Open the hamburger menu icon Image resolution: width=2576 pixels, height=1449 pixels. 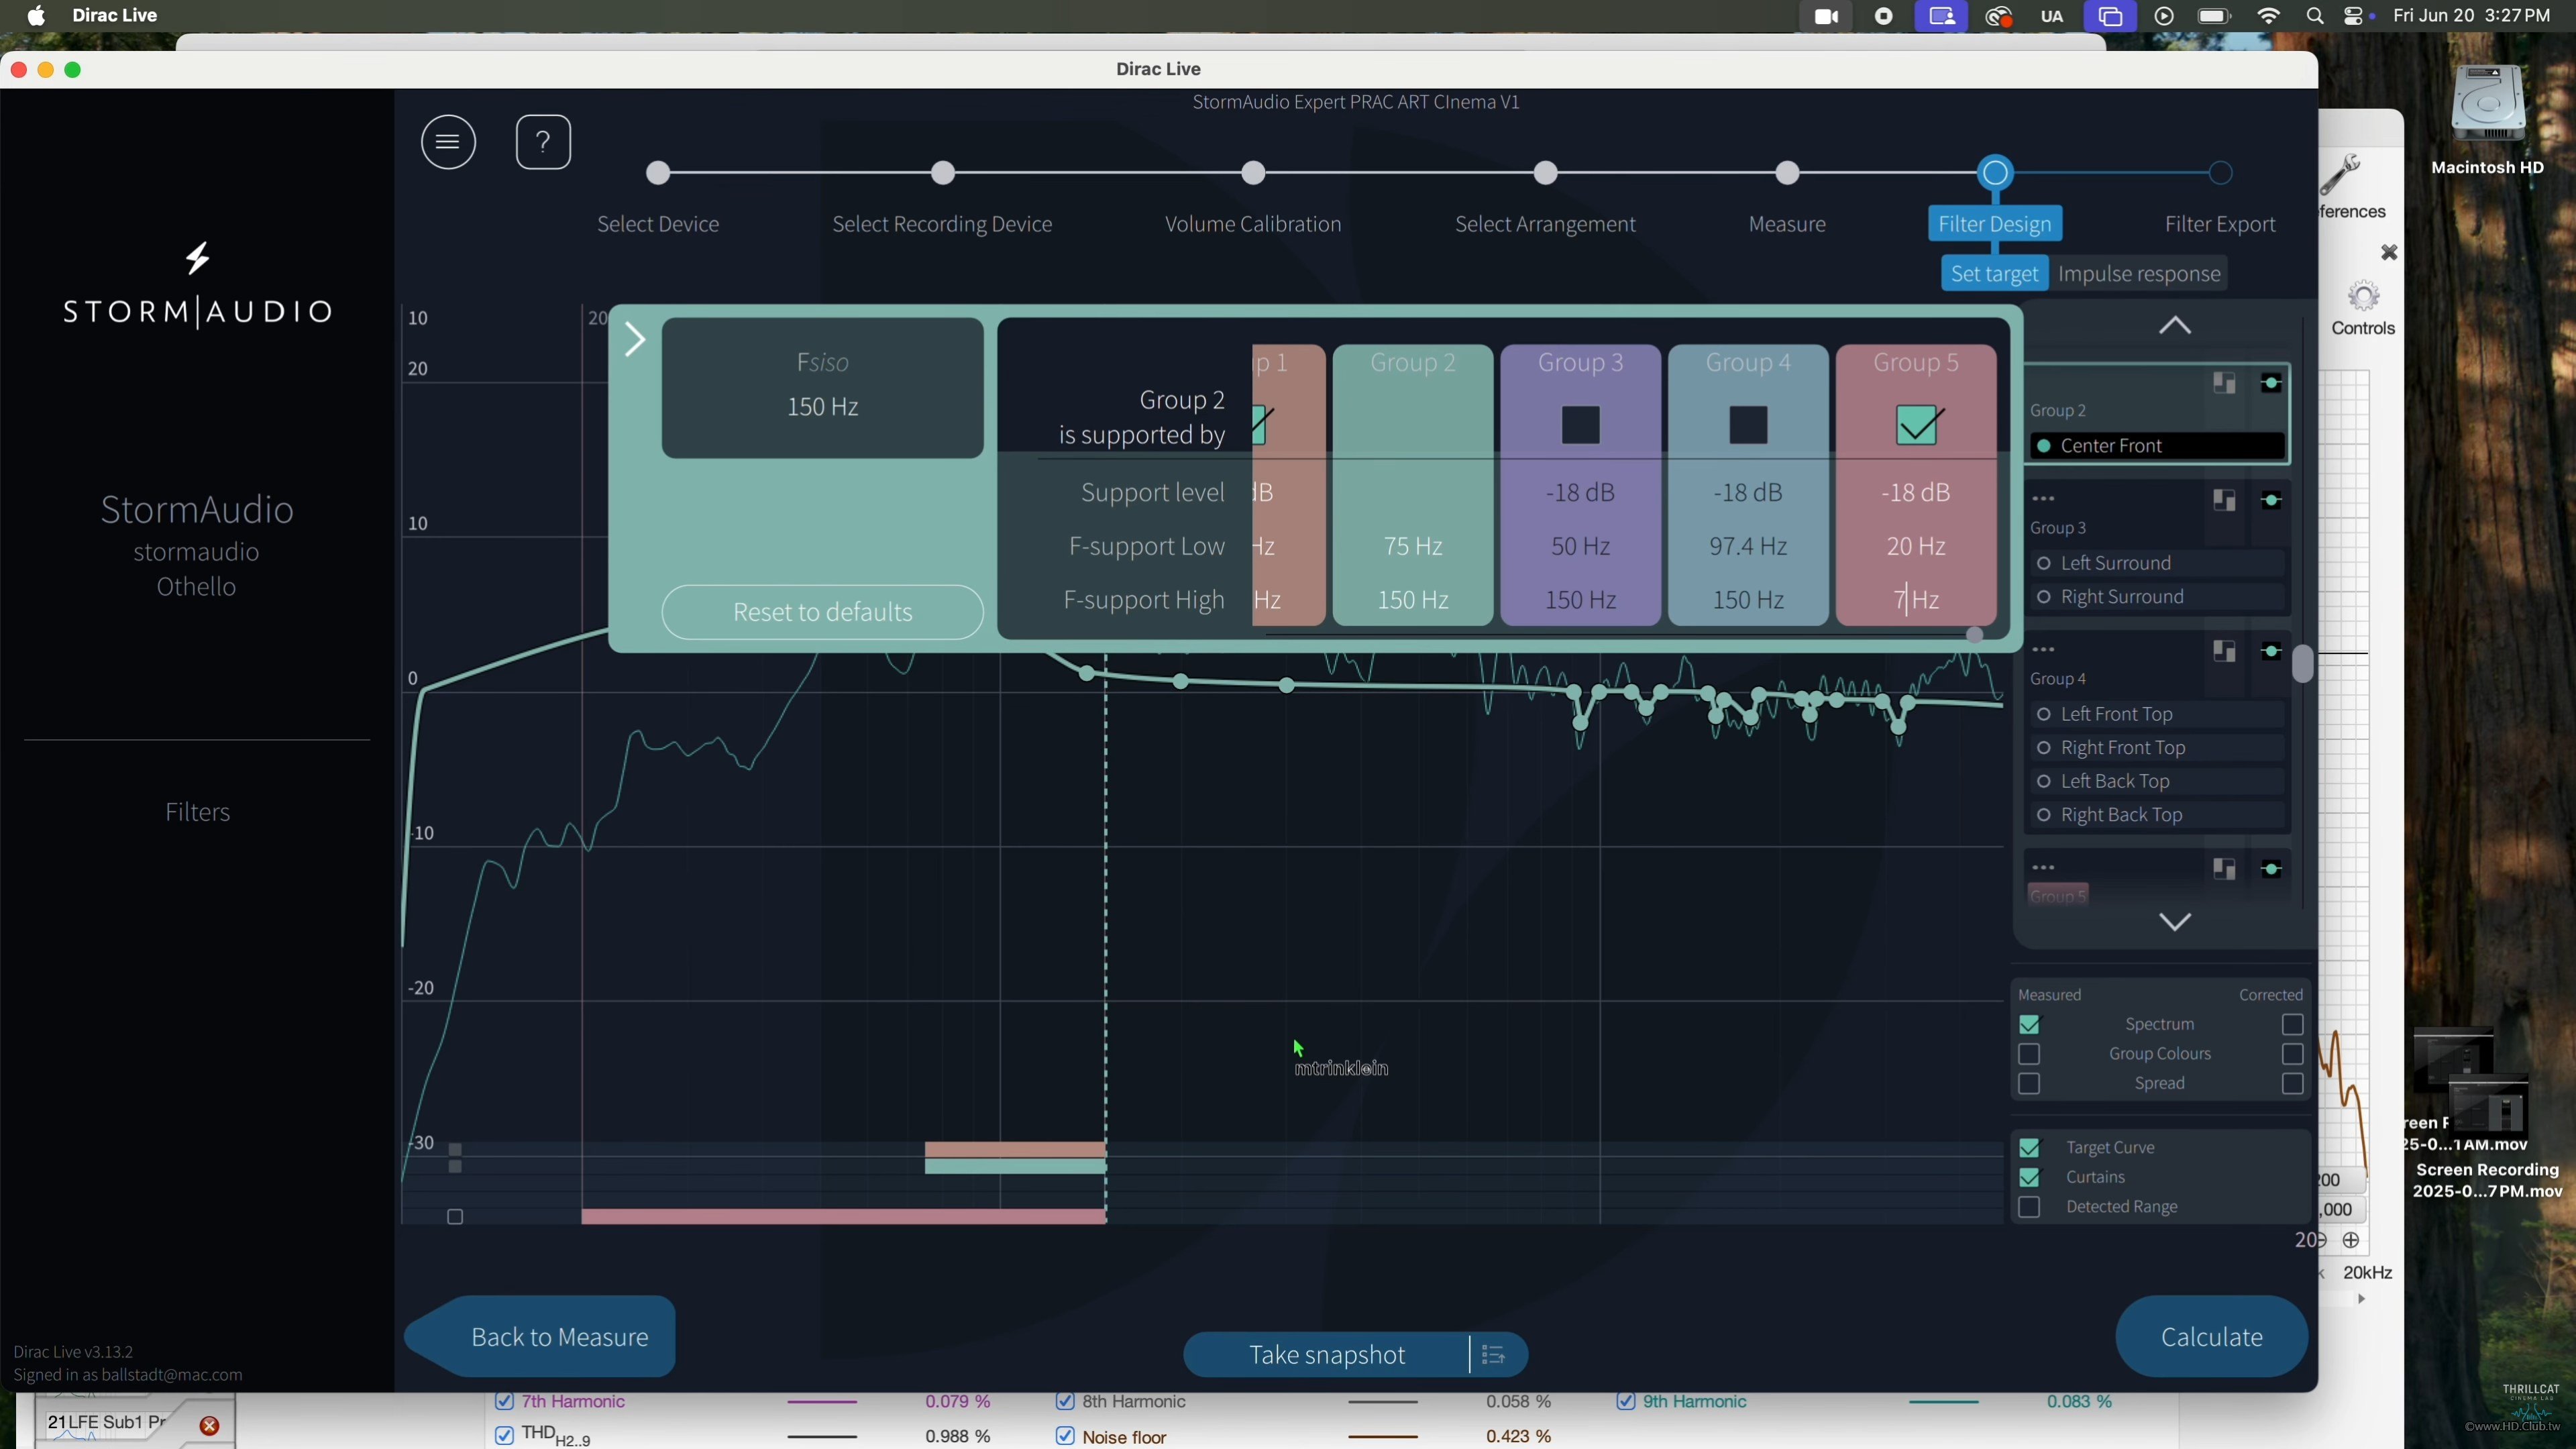click(x=448, y=143)
